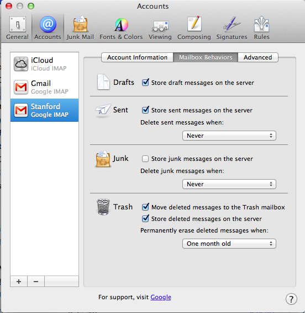305x313 pixels.
Task: Toggle Move deleted messages to Trash mailbox
Action: [145, 207]
